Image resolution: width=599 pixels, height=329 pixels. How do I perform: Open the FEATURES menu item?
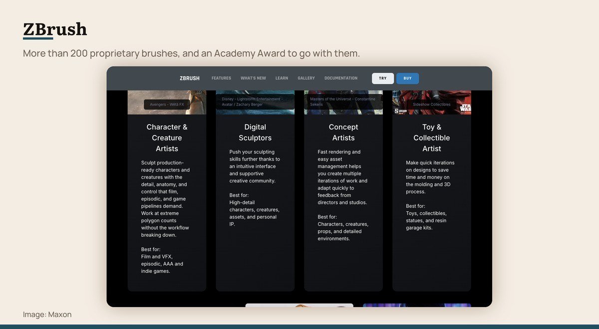point(221,78)
